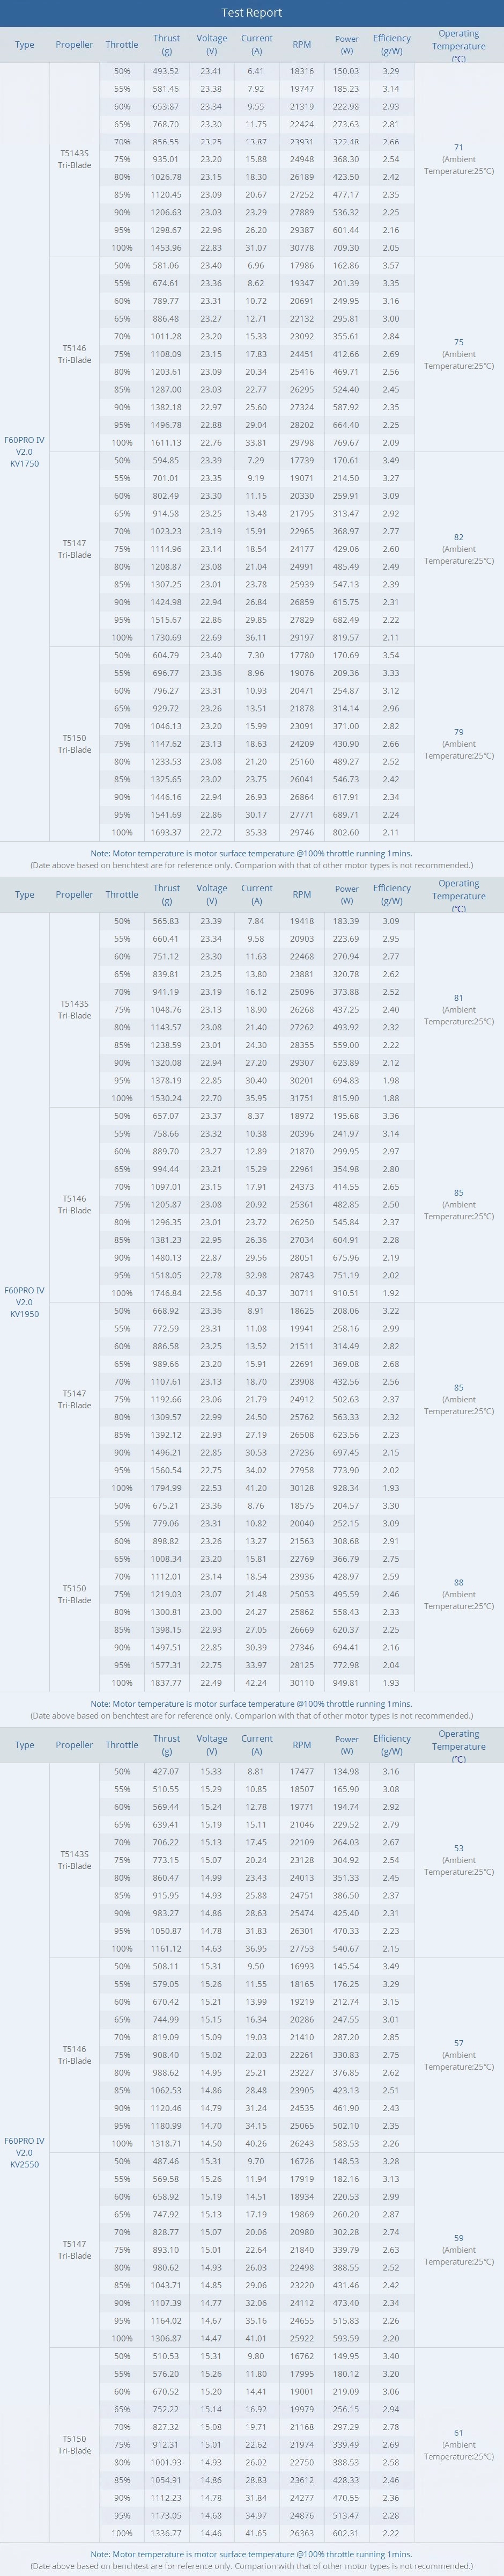Select the 3.57 efficiency value
This screenshot has height=2576, width=504.
[x=391, y=266]
